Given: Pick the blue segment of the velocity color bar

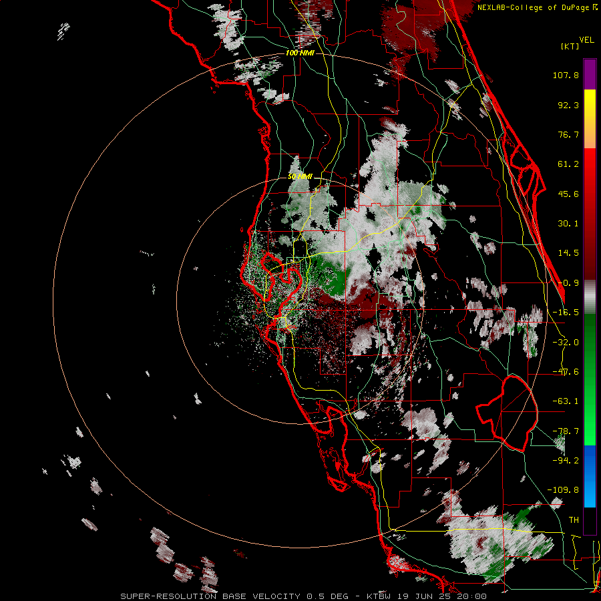Looking at the screenshot, I should [590, 476].
